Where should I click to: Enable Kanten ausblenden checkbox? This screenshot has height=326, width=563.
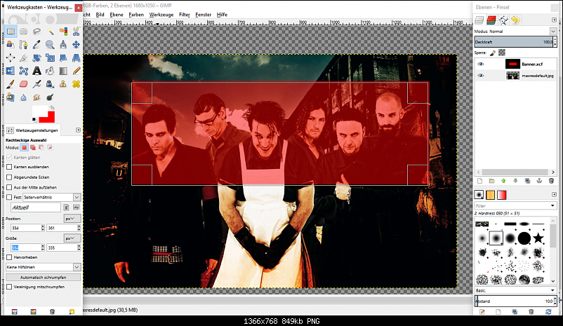9,167
